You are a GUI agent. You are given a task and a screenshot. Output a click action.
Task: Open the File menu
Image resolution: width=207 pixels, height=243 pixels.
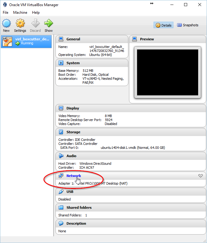pyautogui.click(x=5, y=13)
